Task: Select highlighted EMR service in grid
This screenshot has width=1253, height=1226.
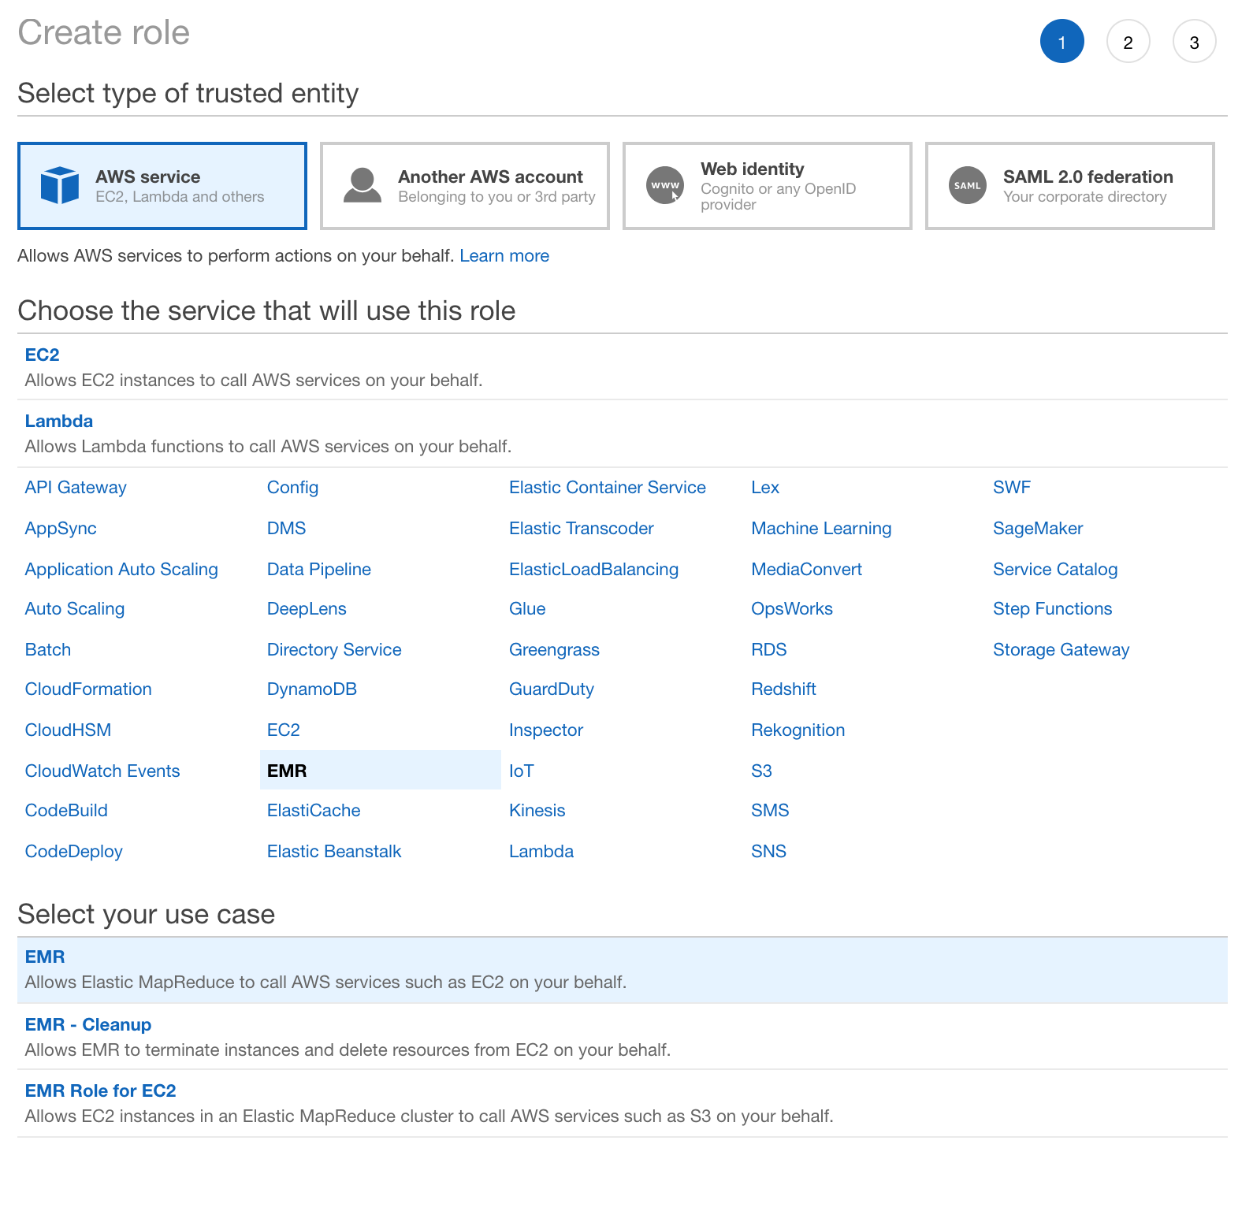Action: click(381, 770)
